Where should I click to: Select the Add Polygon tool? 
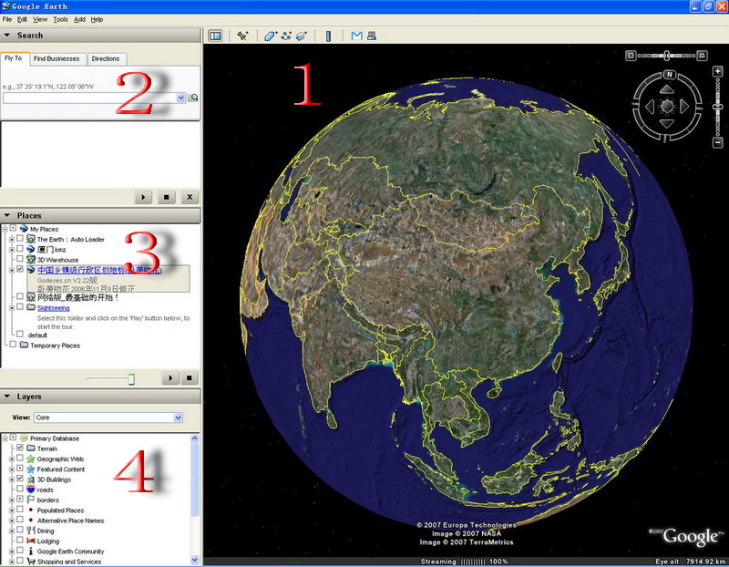click(271, 36)
